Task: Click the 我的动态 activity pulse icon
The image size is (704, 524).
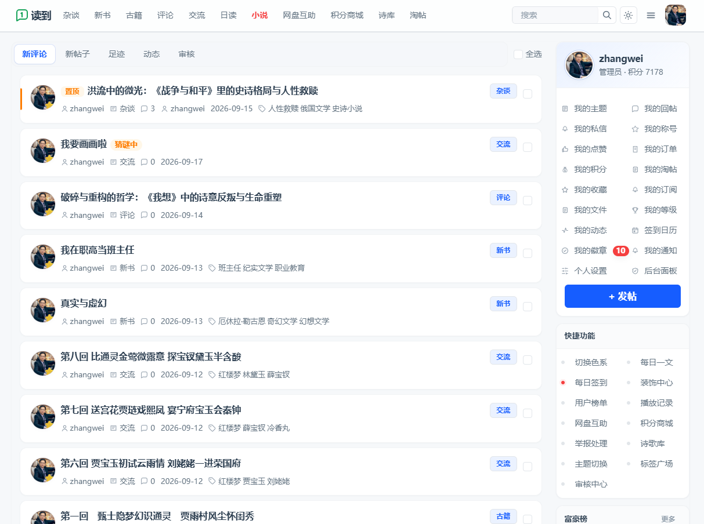Action: 565,230
